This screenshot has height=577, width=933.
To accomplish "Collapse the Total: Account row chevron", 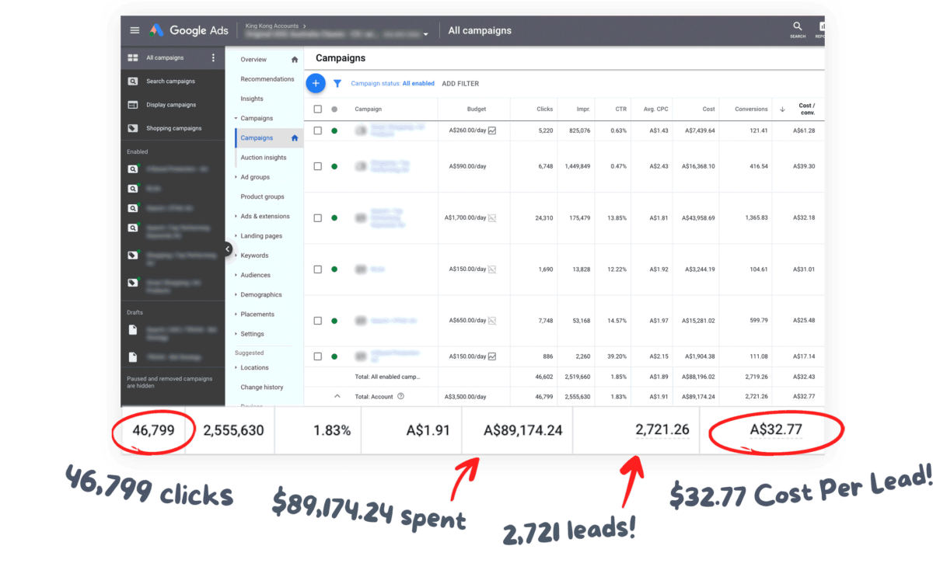I will click(x=337, y=396).
